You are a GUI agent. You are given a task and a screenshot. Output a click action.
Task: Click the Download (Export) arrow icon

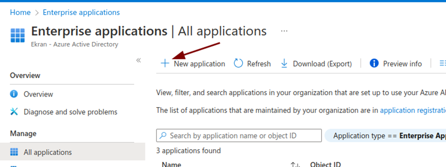284,64
